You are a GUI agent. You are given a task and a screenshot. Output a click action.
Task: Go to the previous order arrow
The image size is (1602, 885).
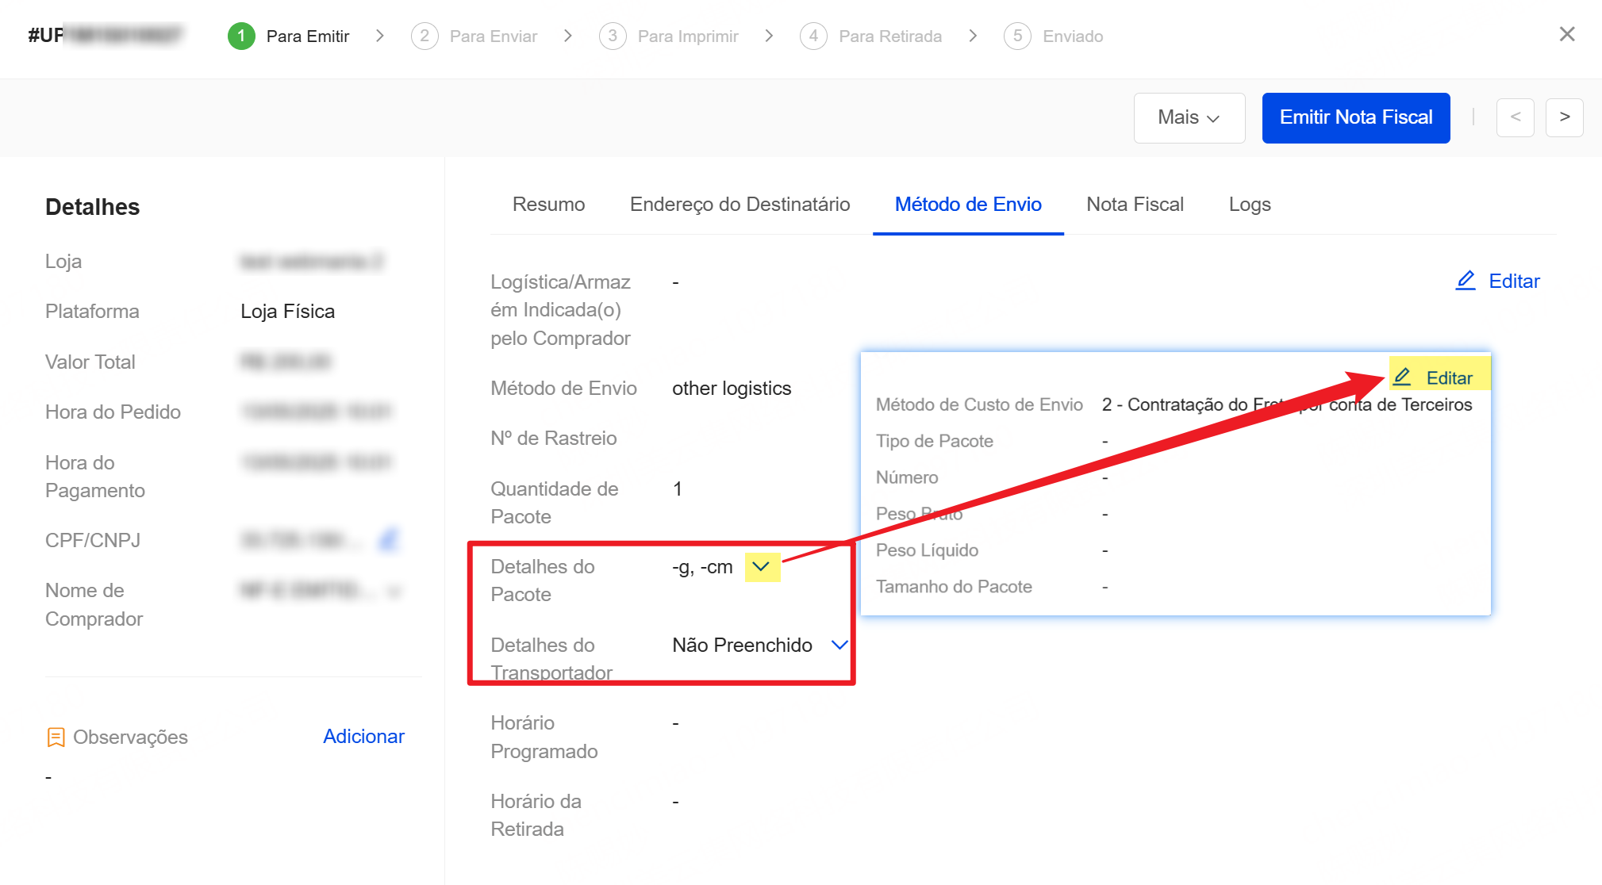click(1515, 117)
